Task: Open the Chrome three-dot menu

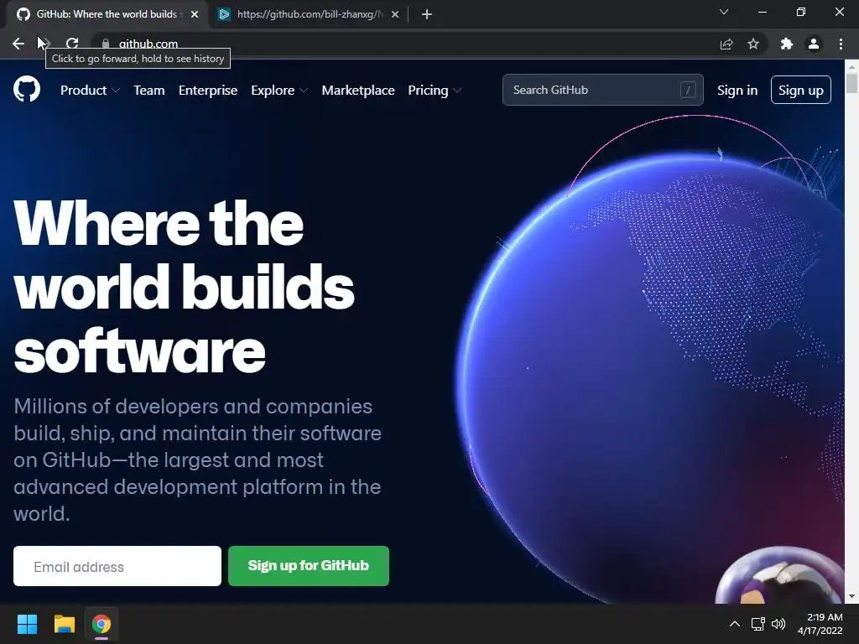Action: (841, 44)
